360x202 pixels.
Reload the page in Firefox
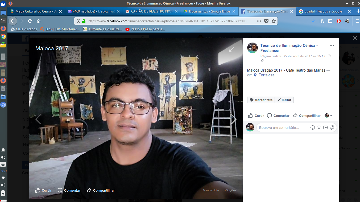[x=30, y=21]
